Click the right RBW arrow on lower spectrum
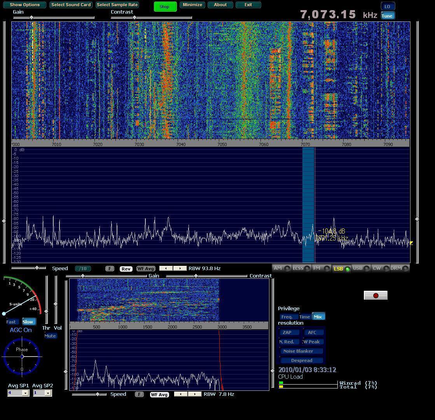Image resolution: width=435 pixels, height=420 pixels. (x=195, y=394)
